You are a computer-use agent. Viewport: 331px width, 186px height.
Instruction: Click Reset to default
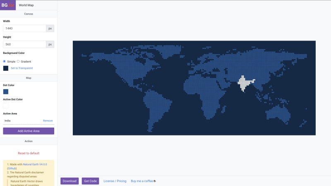pos(29,153)
